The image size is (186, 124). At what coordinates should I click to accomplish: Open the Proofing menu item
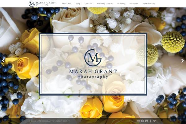click(x=121, y=4)
